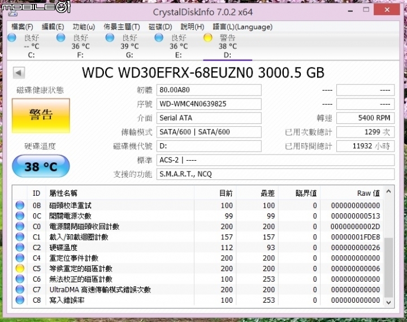Viewport: 407px width, 322px height.
Task: Click the 38 °C temperature button
Action: coord(41,166)
